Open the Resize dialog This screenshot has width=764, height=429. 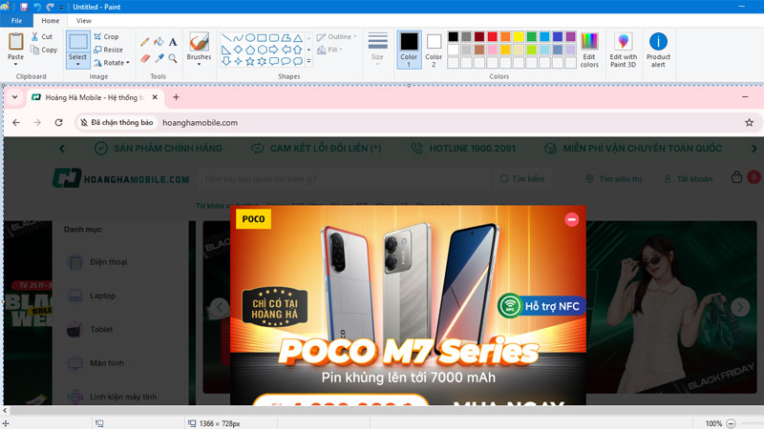107,50
